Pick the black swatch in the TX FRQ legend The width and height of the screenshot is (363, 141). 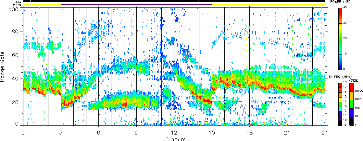click(x=340, y=123)
